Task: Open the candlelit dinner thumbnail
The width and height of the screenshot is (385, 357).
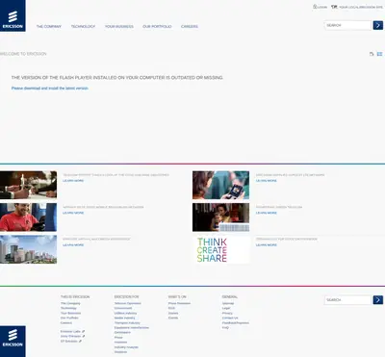Action: (x=28, y=185)
